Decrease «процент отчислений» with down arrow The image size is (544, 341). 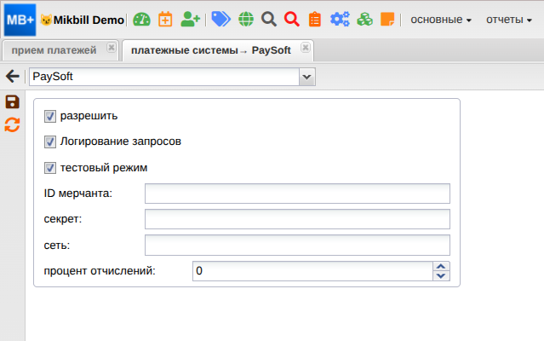pos(441,275)
